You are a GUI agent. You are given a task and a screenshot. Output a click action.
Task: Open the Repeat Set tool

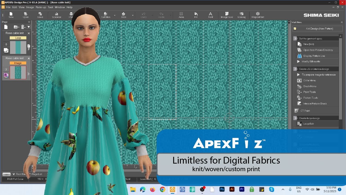[x=258, y=15]
